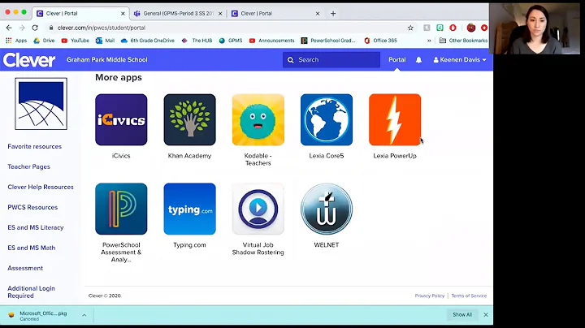Reload the page
The image size is (585, 328).
tap(35, 28)
